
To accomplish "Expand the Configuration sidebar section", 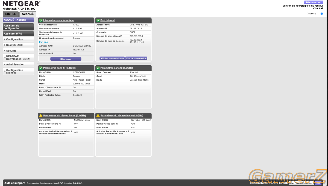I will (x=18, y=39).
